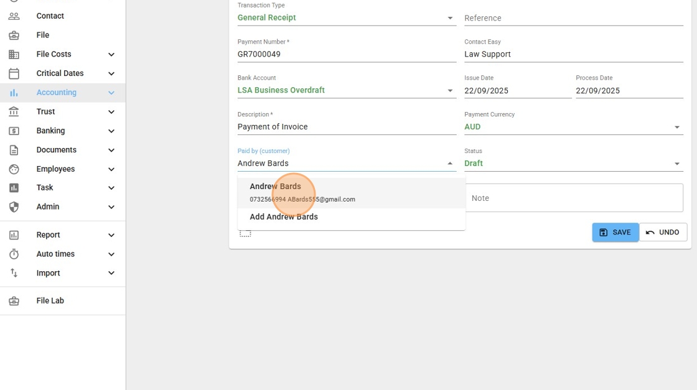
Task: Open the Accounting sidebar menu
Action: click(x=57, y=93)
